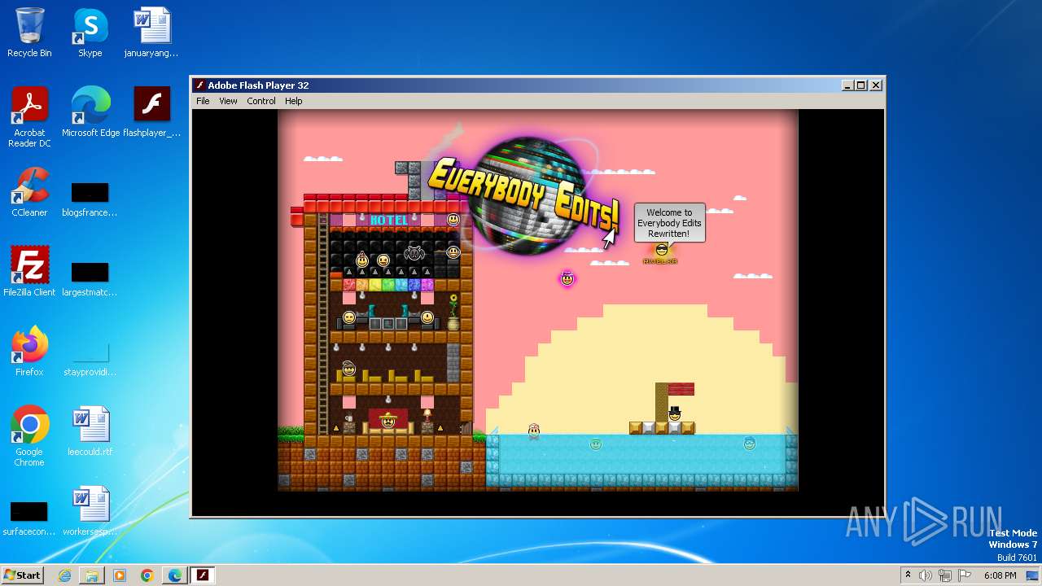This screenshot has width=1042, height=586.
Task: Close the Adobe Flash Player window
Action: [x=876, y=85]
